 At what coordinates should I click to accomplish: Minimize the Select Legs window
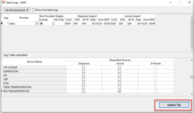tap(171, 2)
